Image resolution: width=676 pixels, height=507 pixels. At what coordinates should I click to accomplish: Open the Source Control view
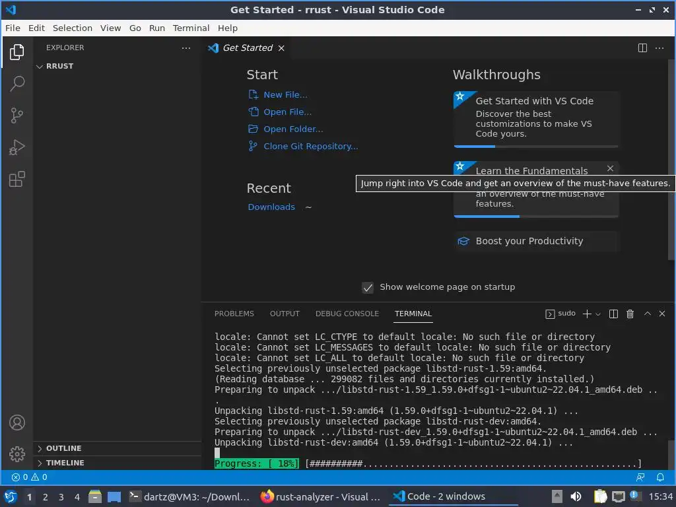click(17, 116)
